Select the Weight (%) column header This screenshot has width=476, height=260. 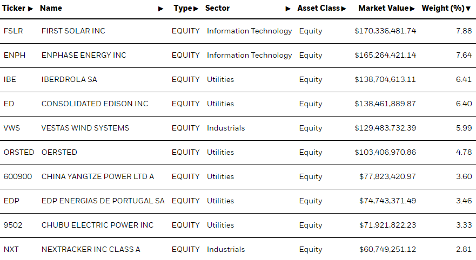pos(443,8)
